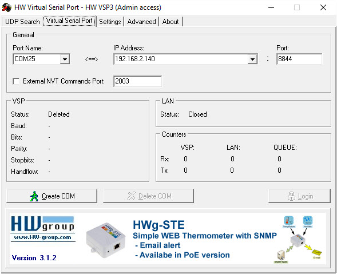Click the IP Address text 192.168.2.140
The image size is (337, 274).
point(135,59)
